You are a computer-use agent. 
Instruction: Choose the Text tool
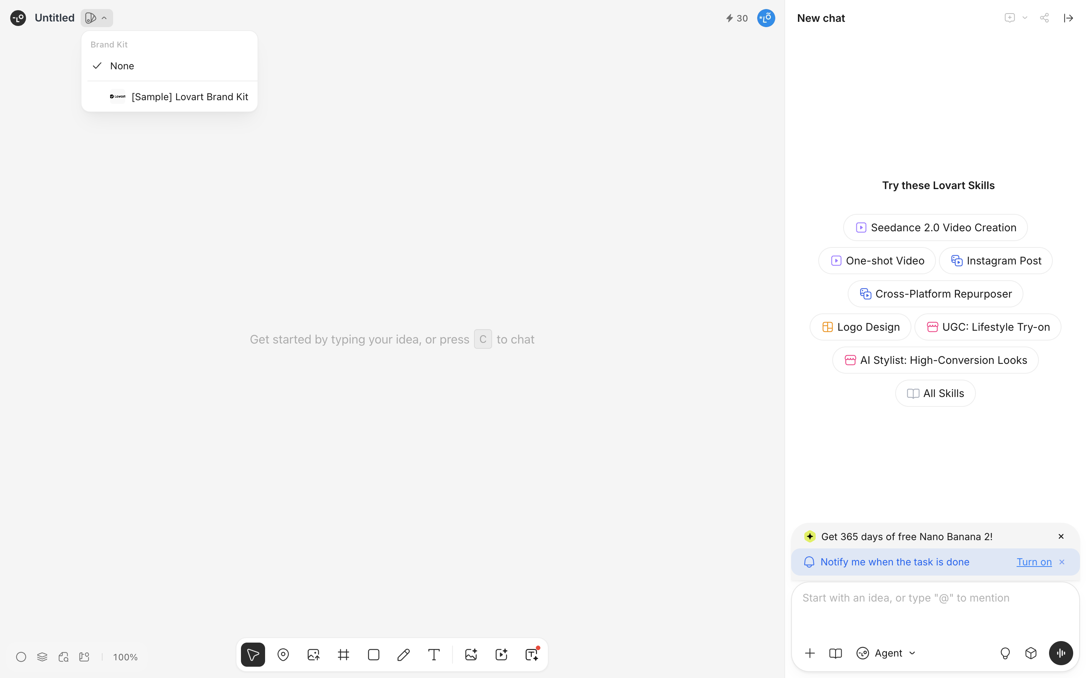coord(434,655)
